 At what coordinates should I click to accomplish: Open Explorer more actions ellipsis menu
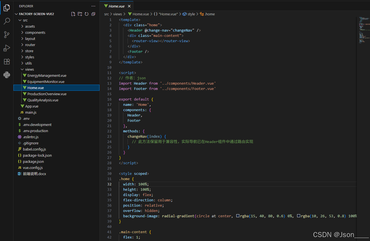pos(93,6)
